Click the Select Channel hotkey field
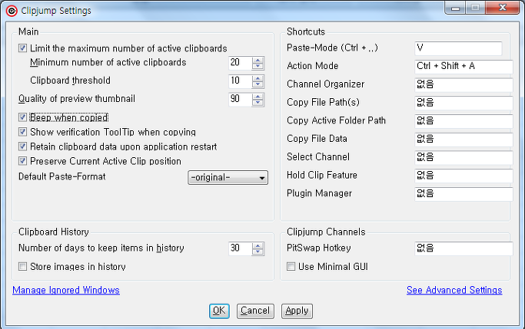This screenshot has height=329, width=525. tap(464, 157)
